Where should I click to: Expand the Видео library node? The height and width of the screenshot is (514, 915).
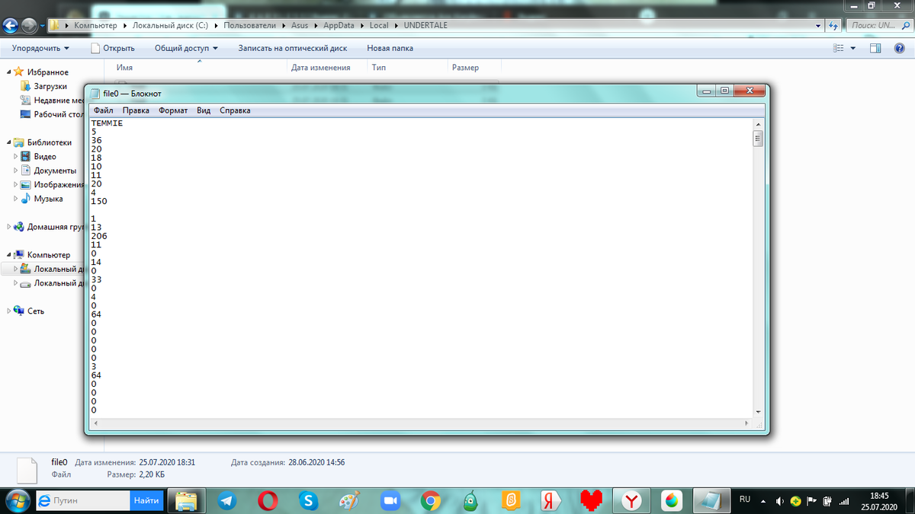click(15, 156)
